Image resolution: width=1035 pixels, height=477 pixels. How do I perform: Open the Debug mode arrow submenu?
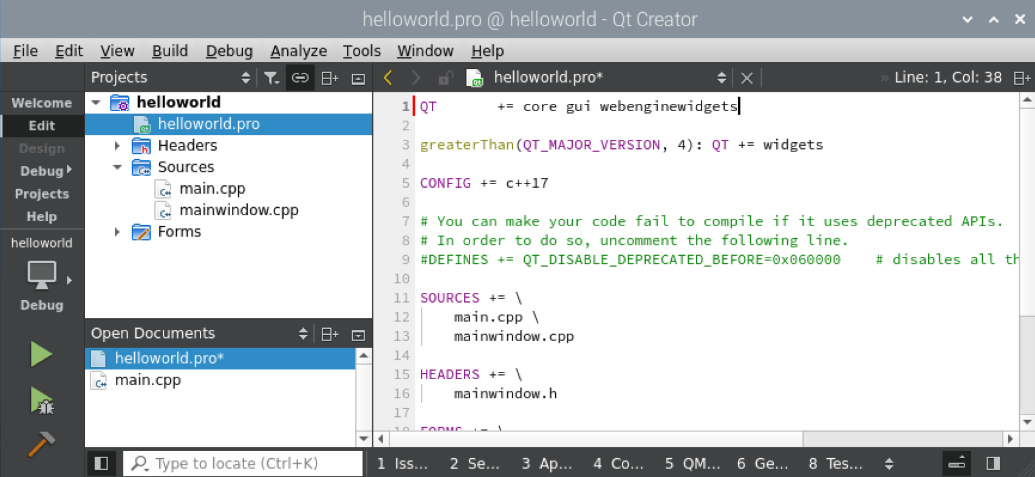(x=69, y=170)
